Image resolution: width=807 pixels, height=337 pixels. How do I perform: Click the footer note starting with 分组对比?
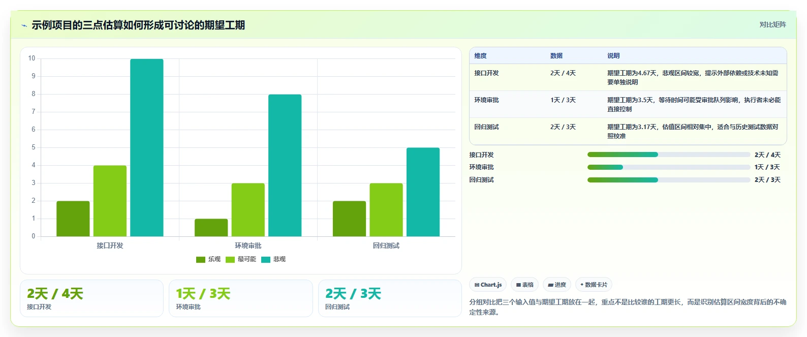click(628, 307)
